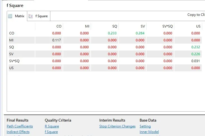The width and height of the screenshot is (205, 136).
Task: Select the green 0.284 cell in the CO row
Action: coord(140,33)
